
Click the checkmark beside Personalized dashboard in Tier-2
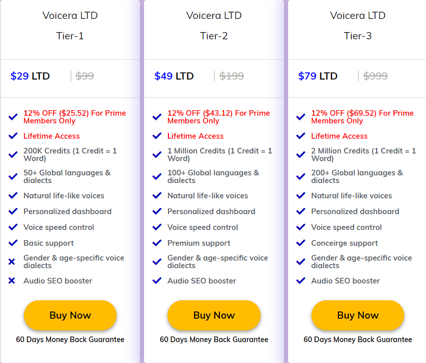tap(157, 212)
